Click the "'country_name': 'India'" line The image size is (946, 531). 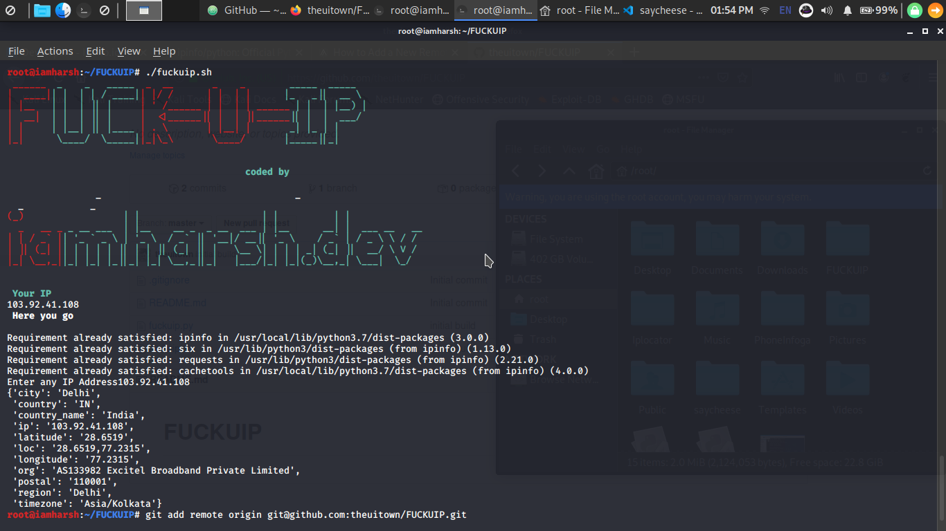pyautogui.click(x=79, y=416)
